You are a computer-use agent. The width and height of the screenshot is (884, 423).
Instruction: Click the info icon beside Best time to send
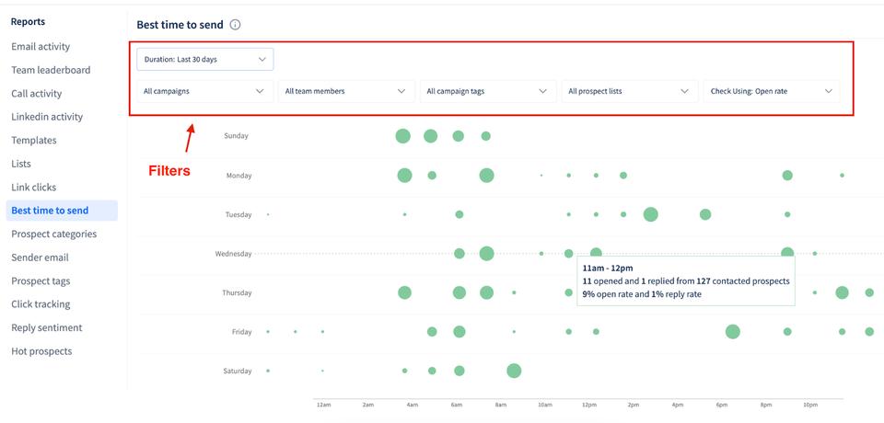[x=235, y=25]
